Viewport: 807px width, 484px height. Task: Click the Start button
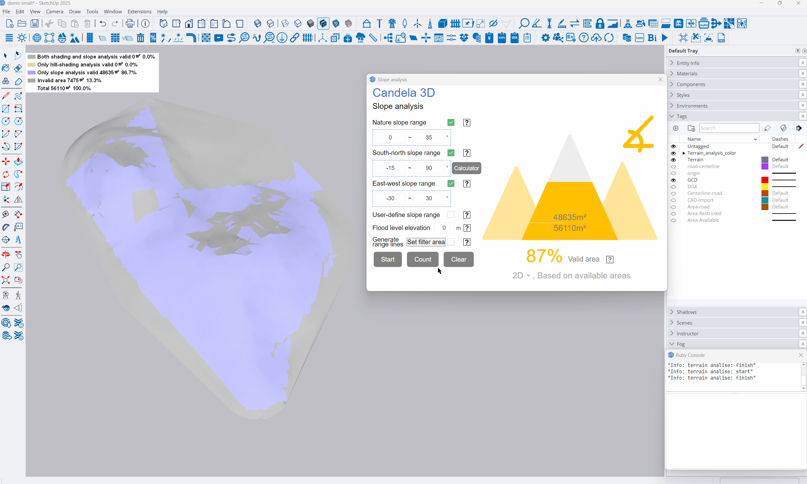(387, 259)
